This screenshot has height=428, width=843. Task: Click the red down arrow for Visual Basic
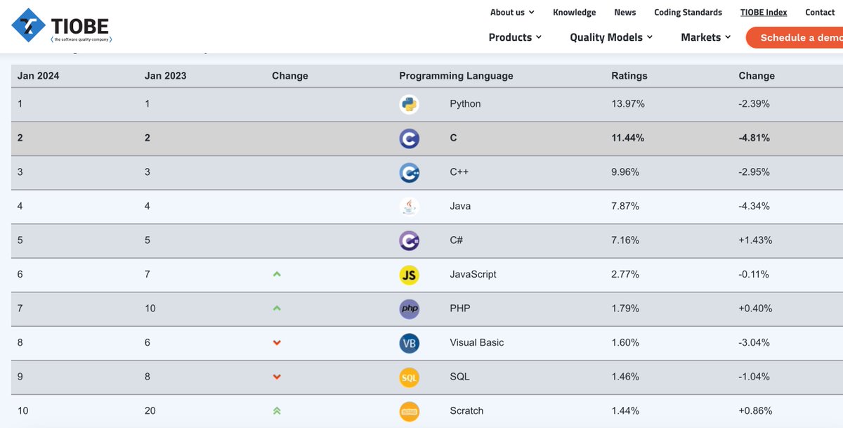pos(277,343)
